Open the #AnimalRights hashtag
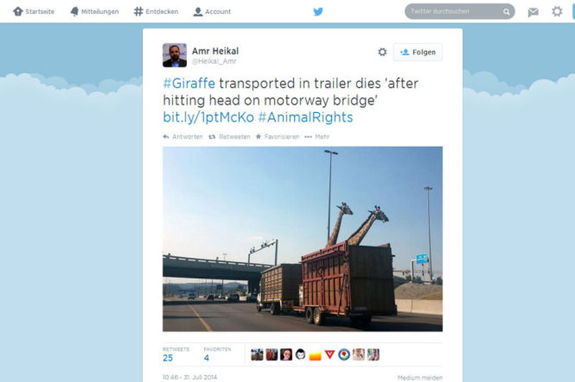Screen dimensions: 575x382 pyautogui.click(x=305, y=117)
